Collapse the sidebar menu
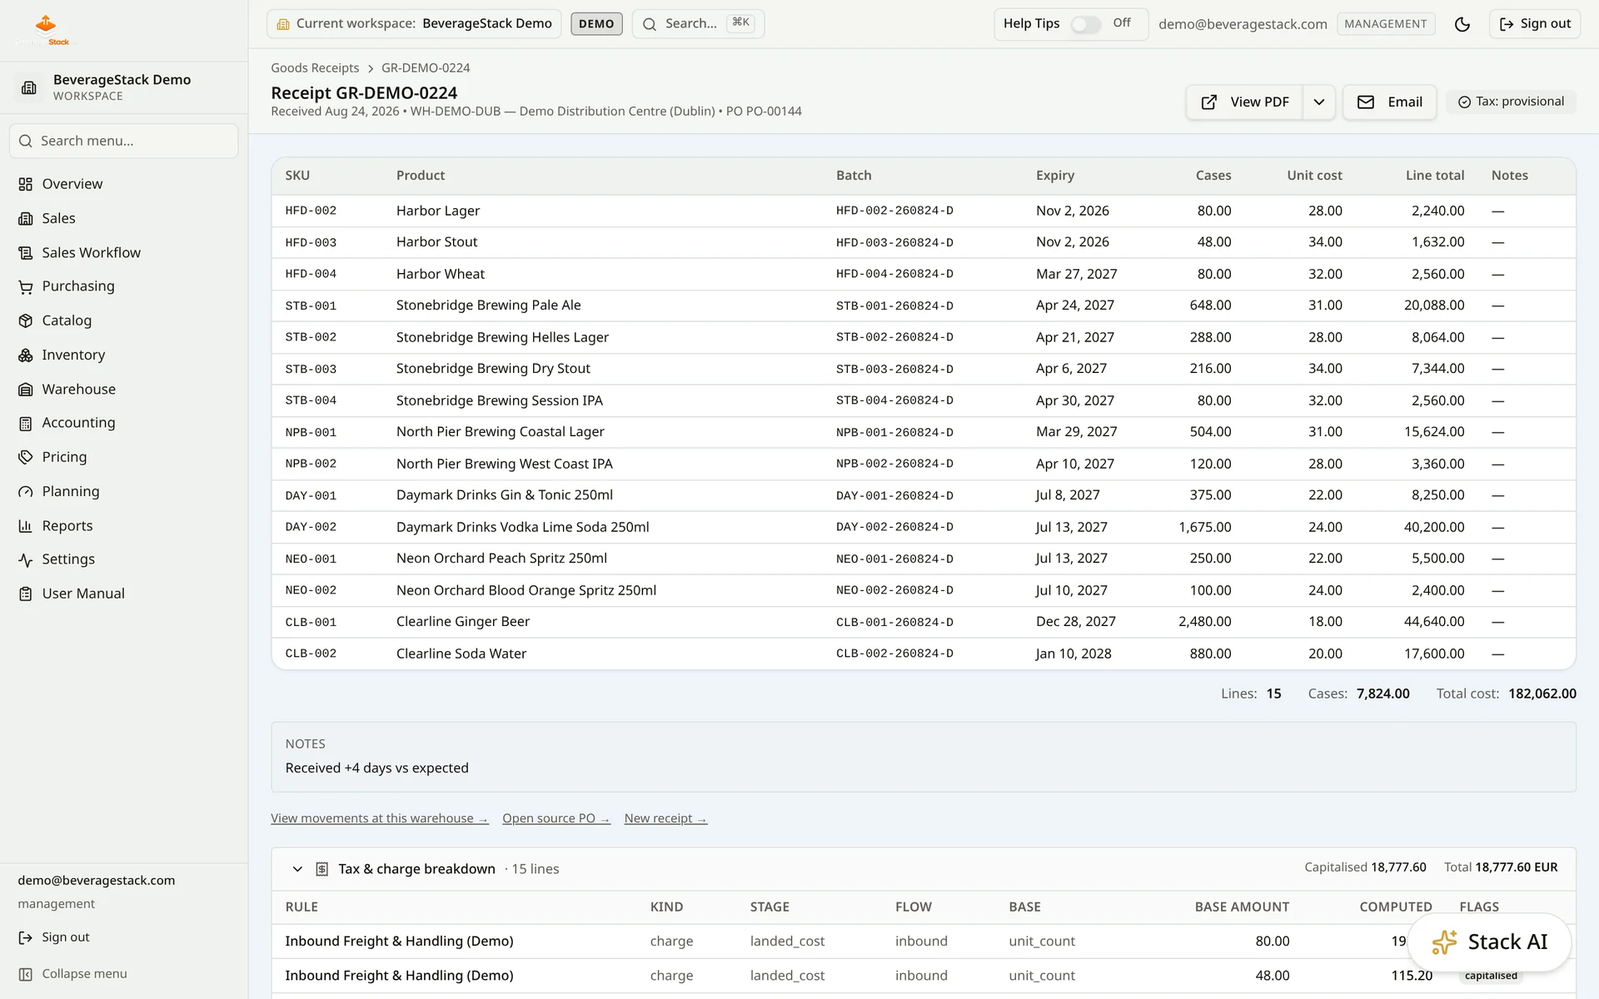 pos(73,973)
